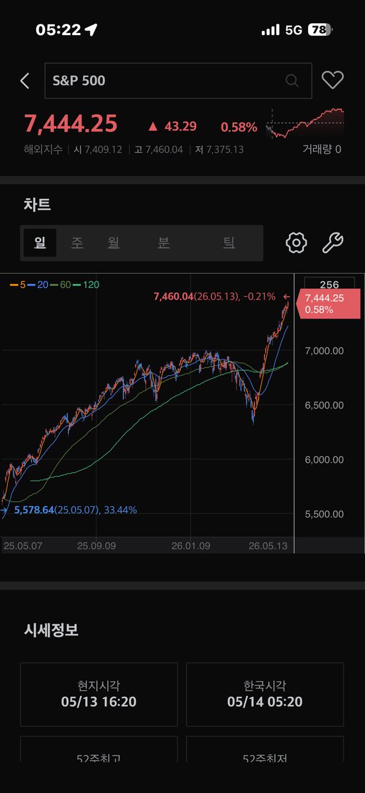Select the 주 weekly chart tab
The height and width of the screenshot is (793, 365).
coord(77,243)
